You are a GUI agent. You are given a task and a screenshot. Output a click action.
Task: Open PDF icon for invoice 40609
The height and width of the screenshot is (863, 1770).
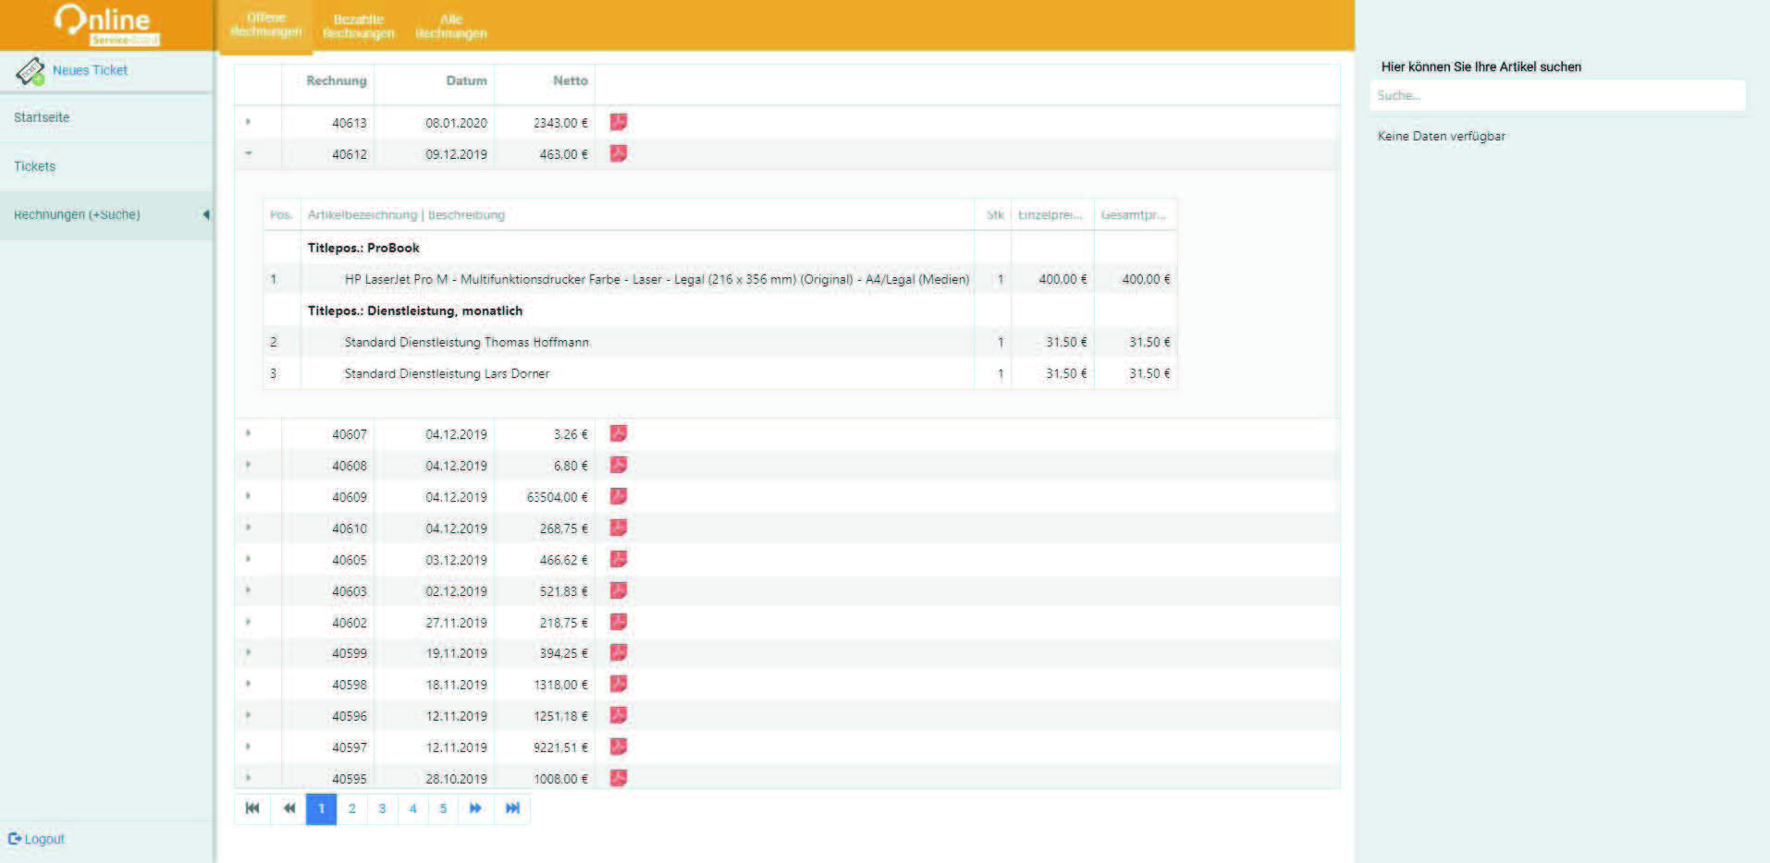(x=618, y=496)
